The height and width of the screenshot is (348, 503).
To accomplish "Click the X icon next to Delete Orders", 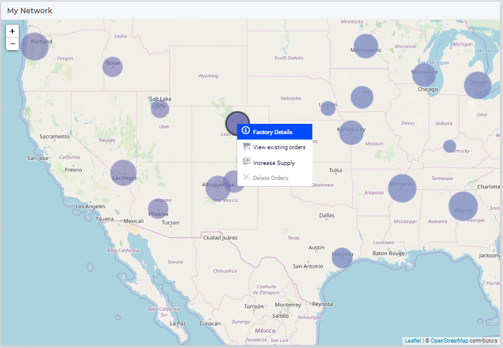I will click(246, 177).
